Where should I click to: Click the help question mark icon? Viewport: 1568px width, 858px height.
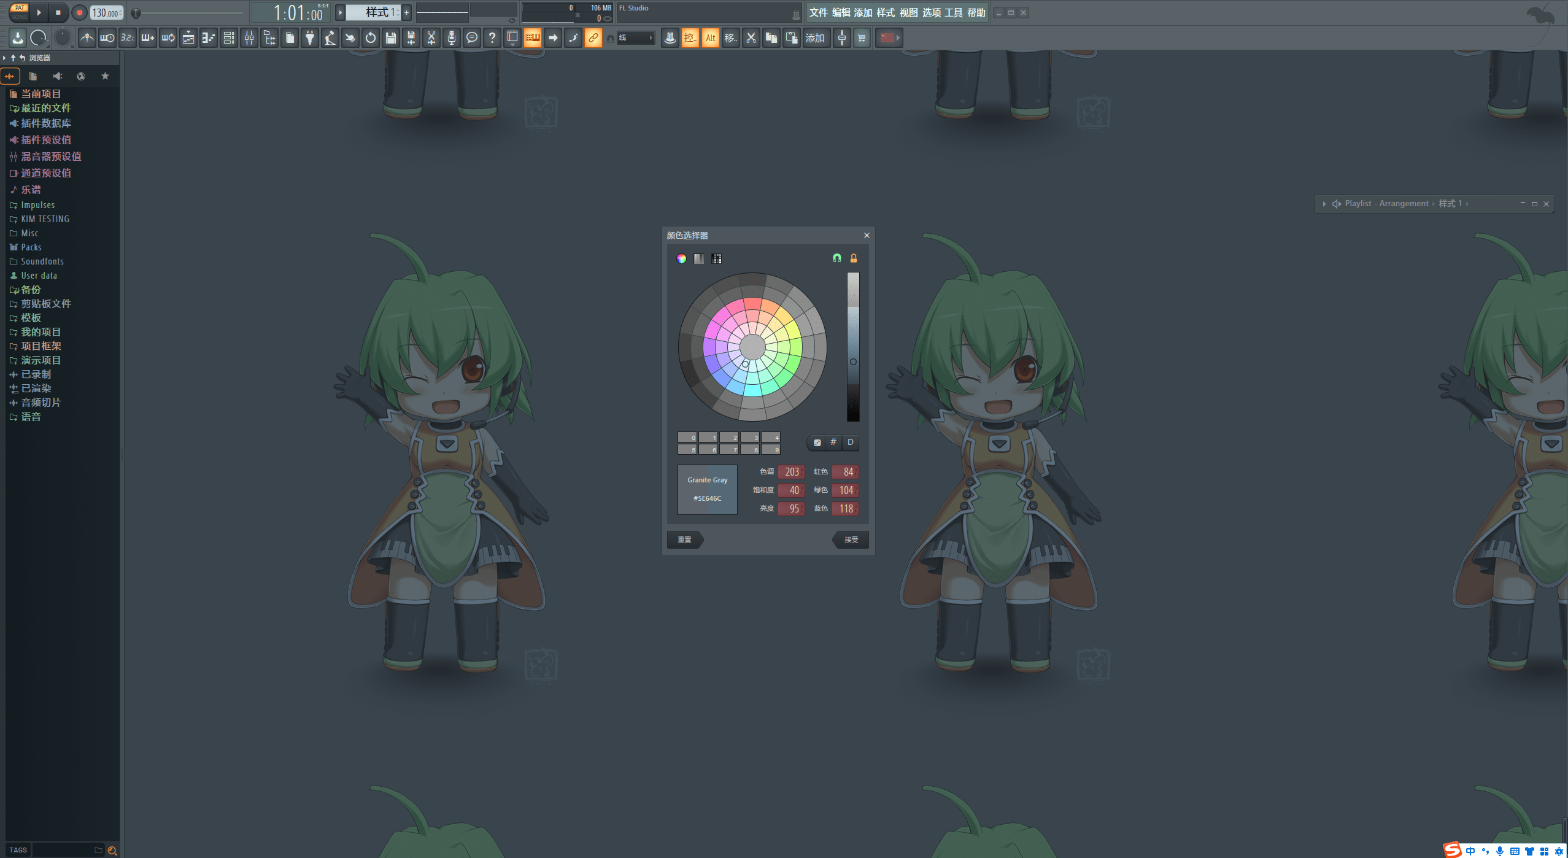pos(492,38)
